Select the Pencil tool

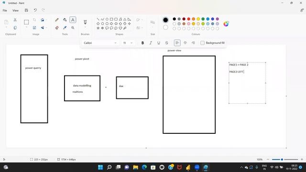57,20
